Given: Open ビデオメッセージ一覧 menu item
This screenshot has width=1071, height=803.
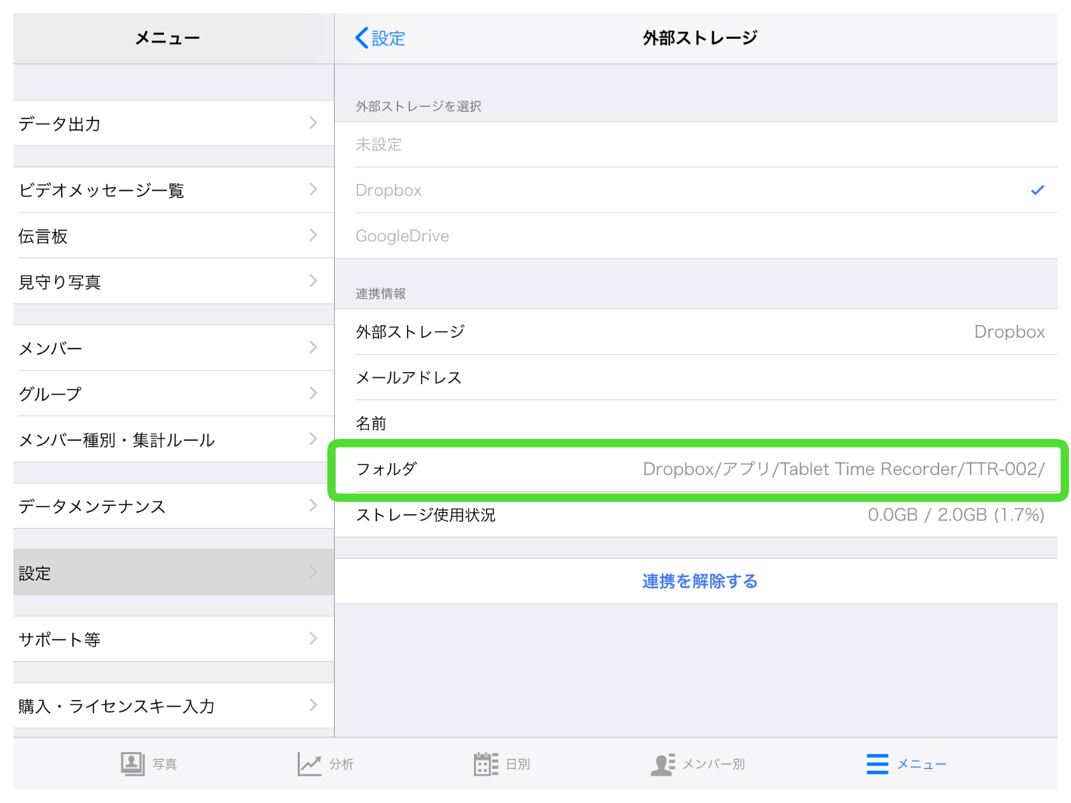Looking at the screenshot, I should pyautogui.click(x=173, y=190).
